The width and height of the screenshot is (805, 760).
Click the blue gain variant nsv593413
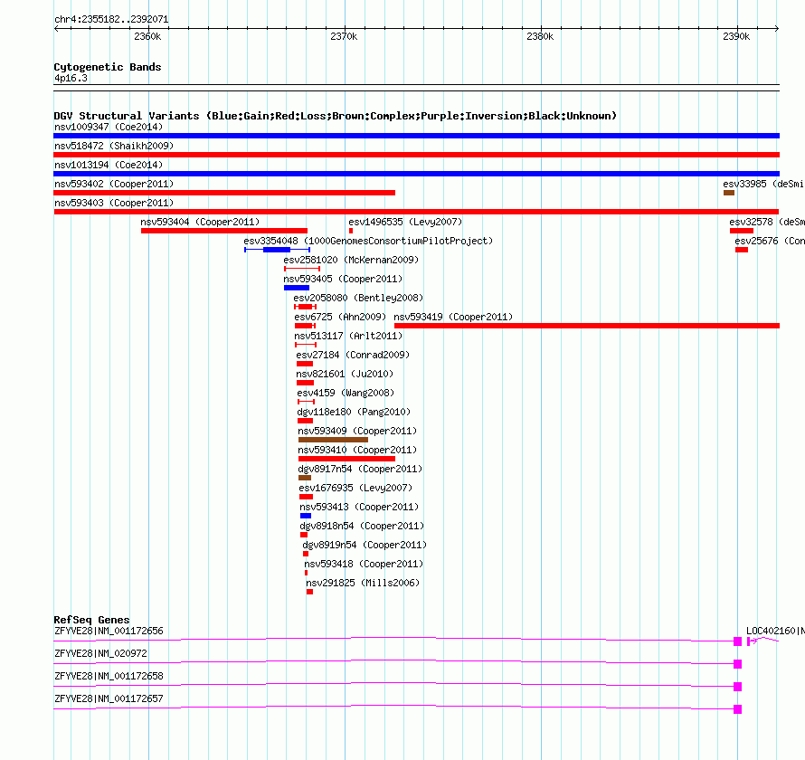pos(306,516)
